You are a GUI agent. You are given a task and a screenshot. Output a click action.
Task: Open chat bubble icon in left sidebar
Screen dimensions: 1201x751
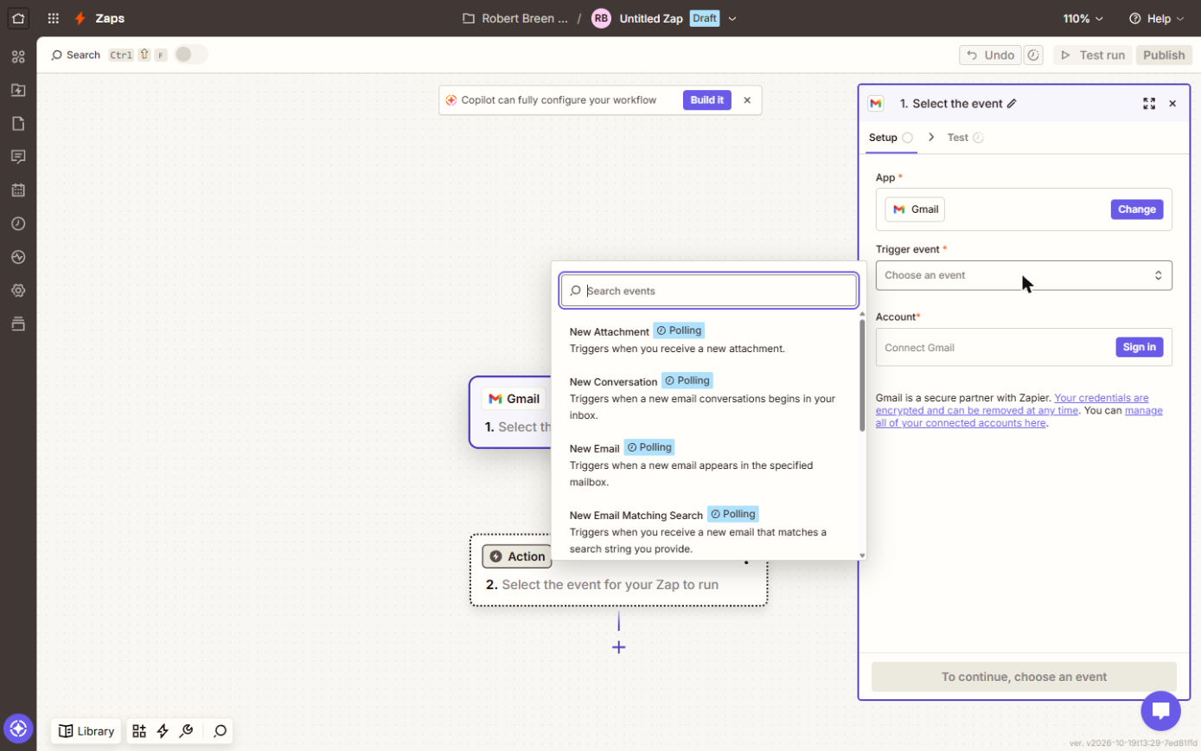pos(18,157)
